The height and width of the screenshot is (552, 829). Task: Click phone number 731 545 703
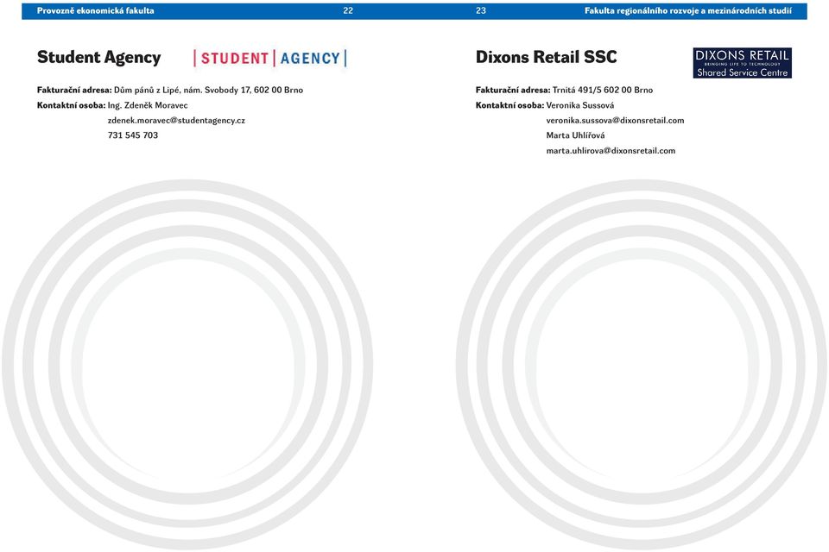pos(133,135)
